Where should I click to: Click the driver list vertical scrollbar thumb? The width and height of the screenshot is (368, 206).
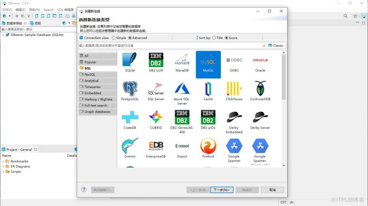click(284, 77)
